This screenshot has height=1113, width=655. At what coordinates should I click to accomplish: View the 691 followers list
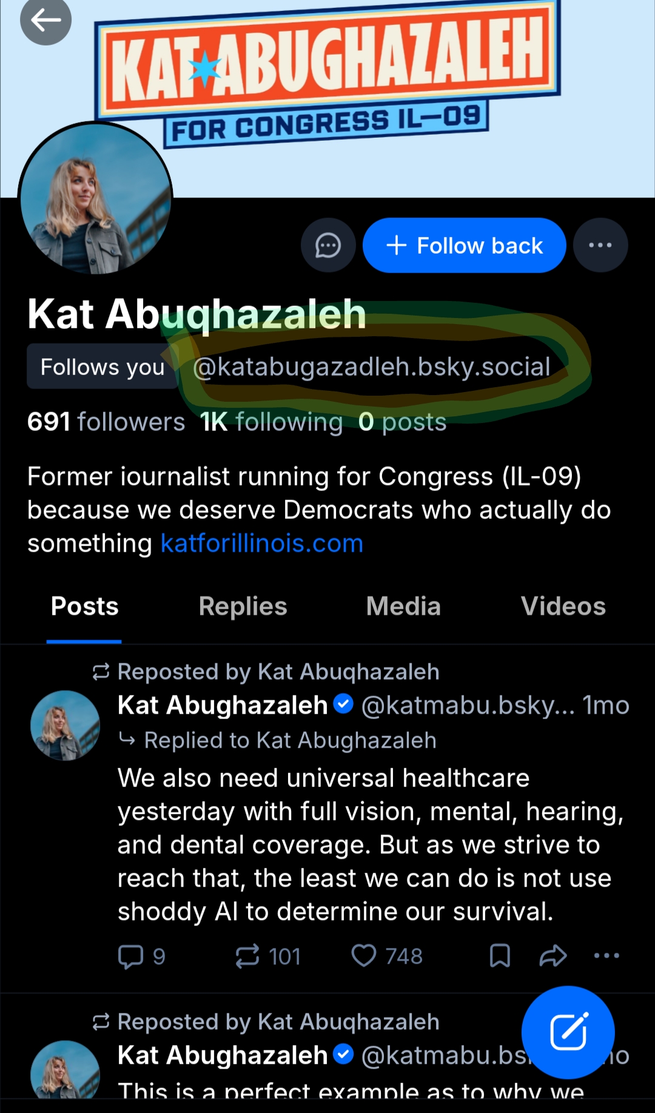tap(106, 422)
